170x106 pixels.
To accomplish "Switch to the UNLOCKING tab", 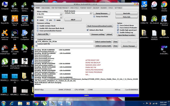I will coord(46,8).
